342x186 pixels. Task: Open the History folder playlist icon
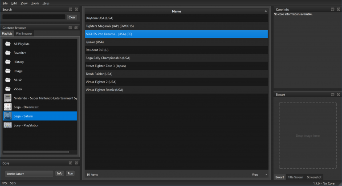coord(8,62)
